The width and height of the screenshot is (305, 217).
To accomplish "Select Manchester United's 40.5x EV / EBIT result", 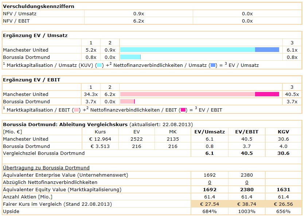I will [x=292, y=95].
